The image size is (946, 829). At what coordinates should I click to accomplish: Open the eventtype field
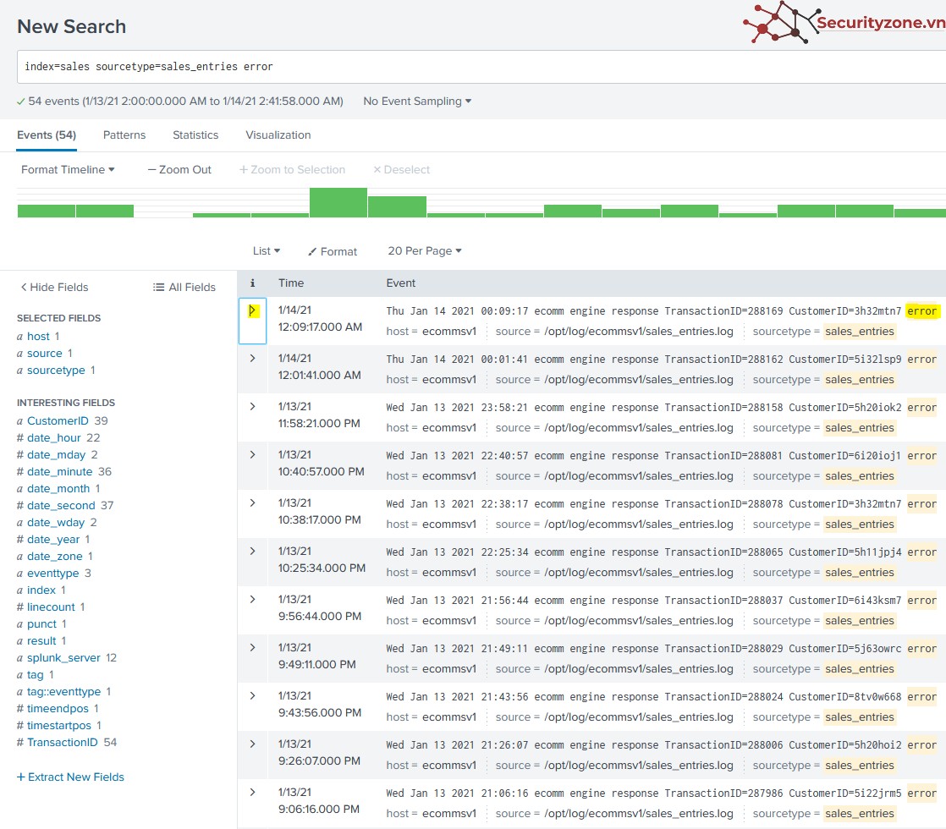click(x=53, y=574)
